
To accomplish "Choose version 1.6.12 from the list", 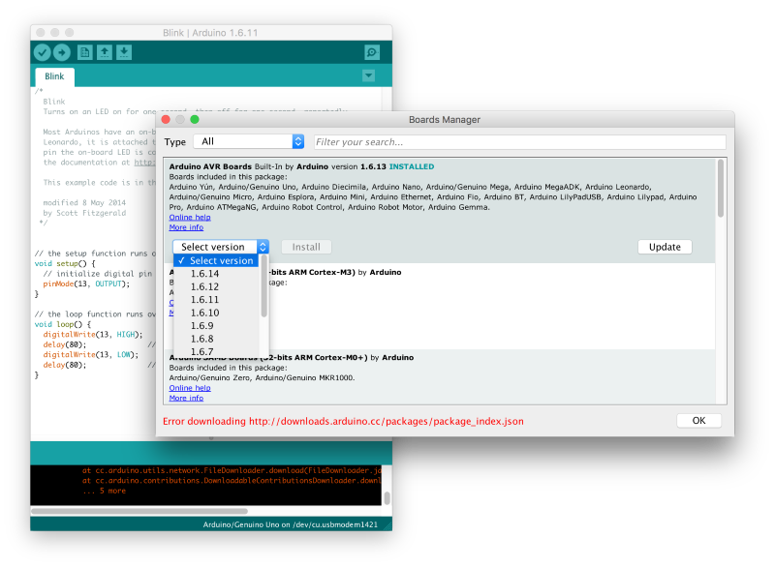I will [216, 286].
